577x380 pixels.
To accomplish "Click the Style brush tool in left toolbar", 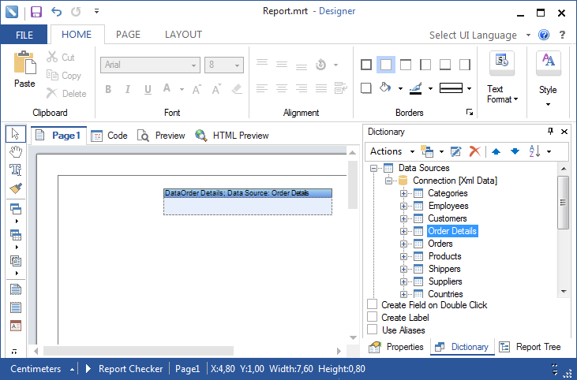I will 15,188.
